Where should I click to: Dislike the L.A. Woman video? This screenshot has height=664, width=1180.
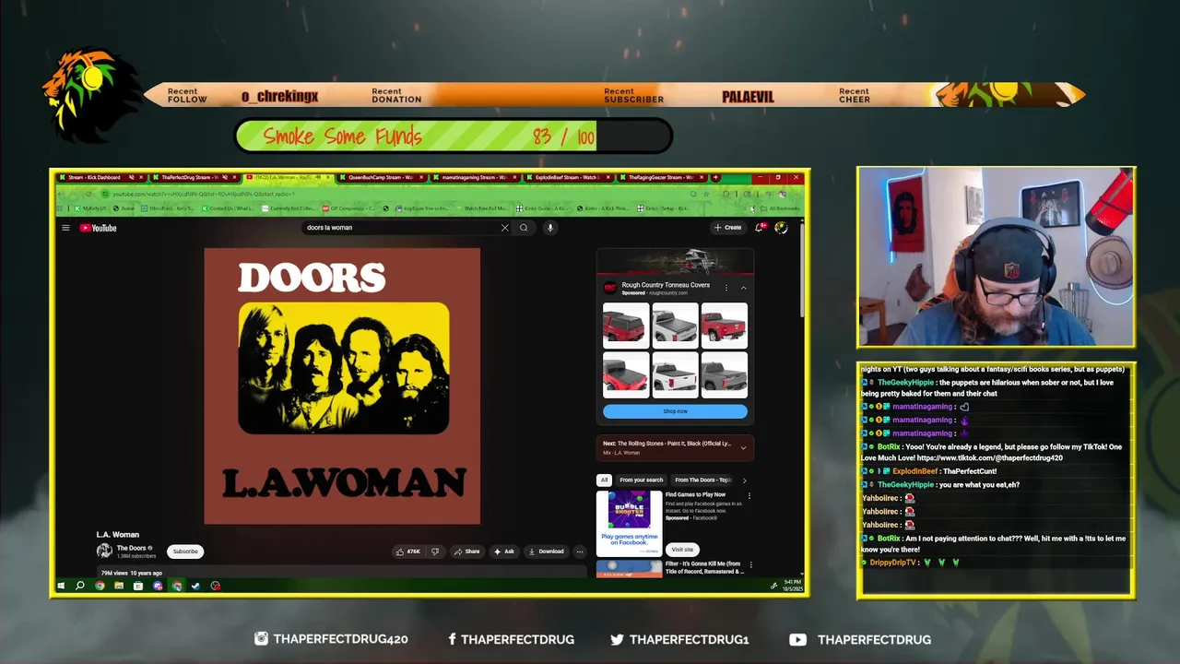(435, 551)
